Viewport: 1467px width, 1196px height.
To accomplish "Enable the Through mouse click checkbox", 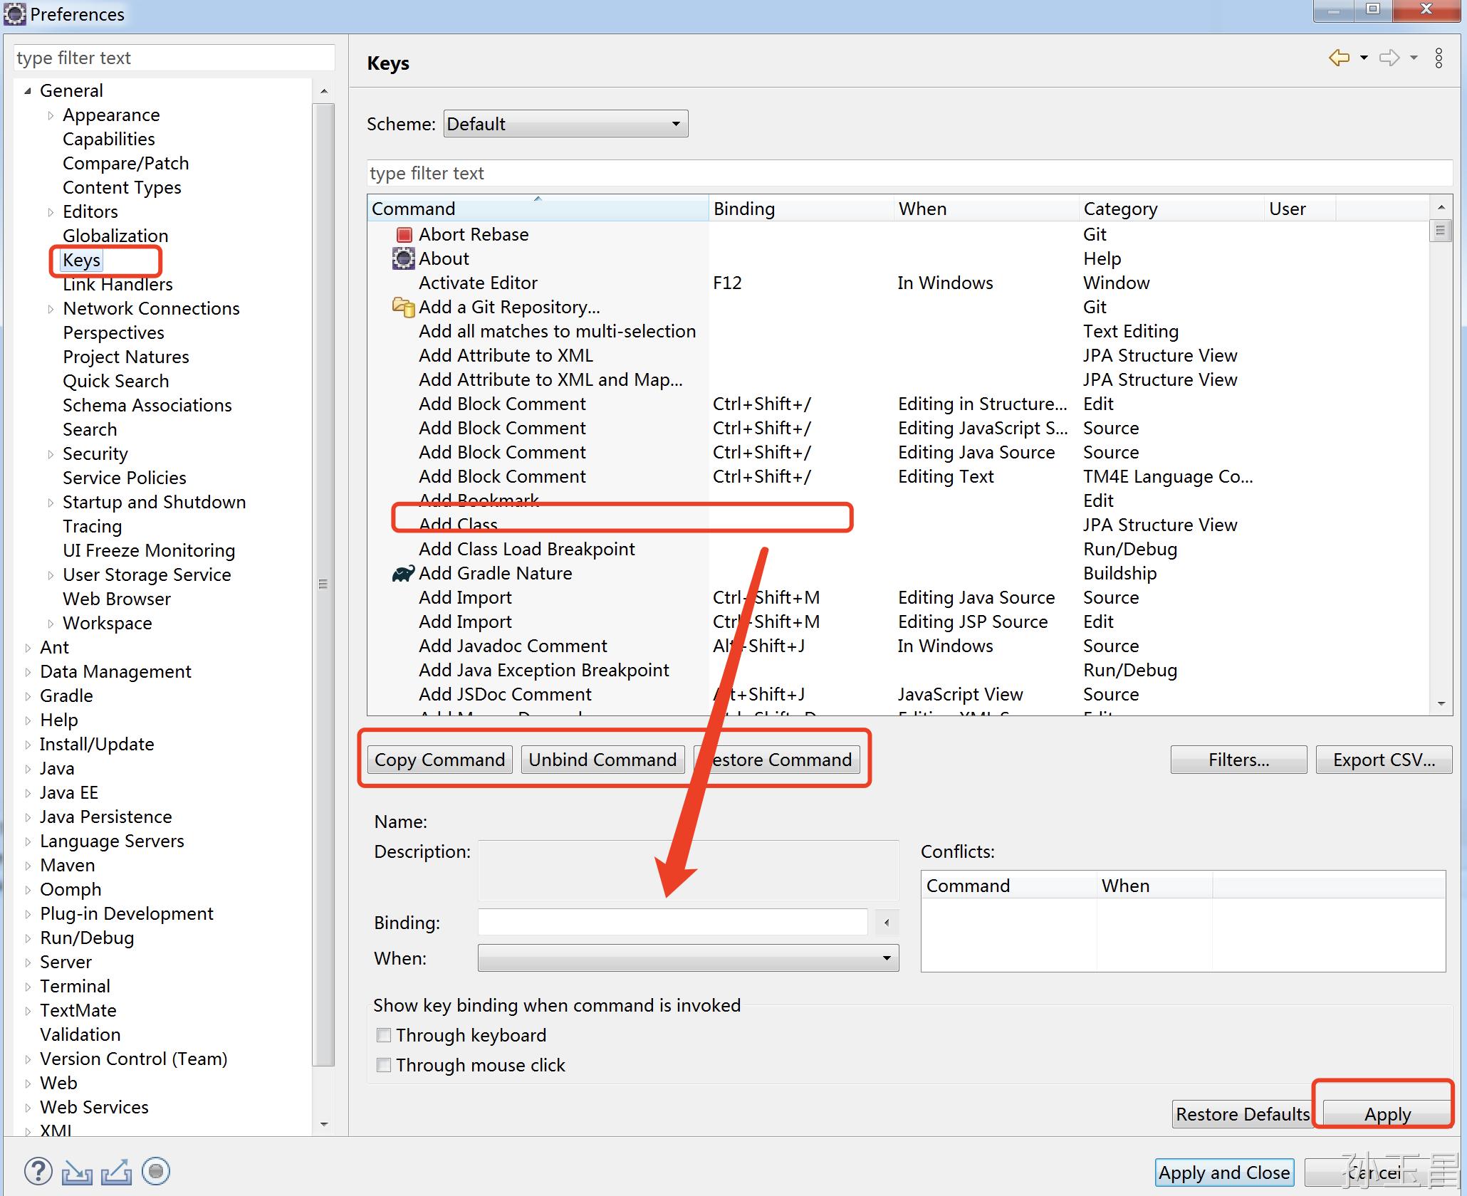I will tap(384, 1065).
